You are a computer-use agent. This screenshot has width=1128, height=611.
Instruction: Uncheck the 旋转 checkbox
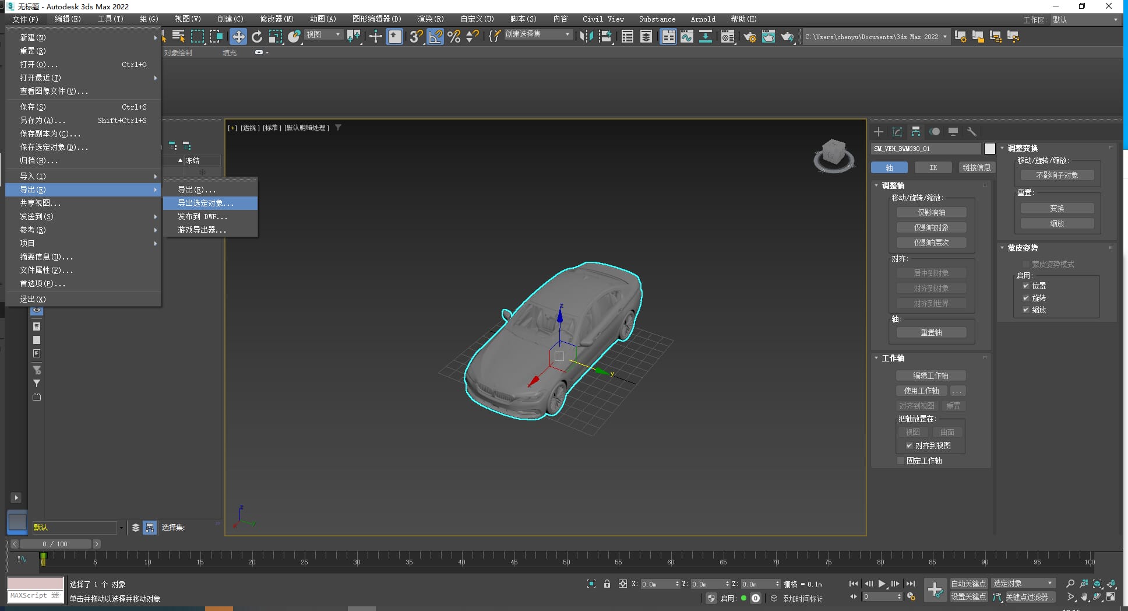[x=1026, y=298]
